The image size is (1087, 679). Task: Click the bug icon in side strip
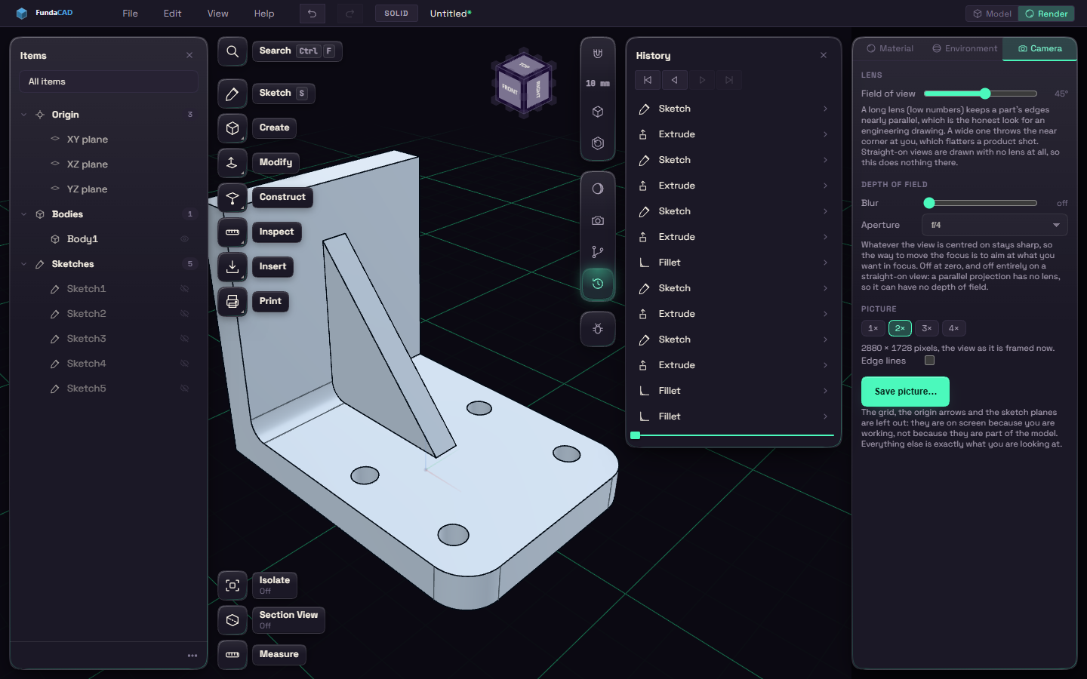[598, 329]
